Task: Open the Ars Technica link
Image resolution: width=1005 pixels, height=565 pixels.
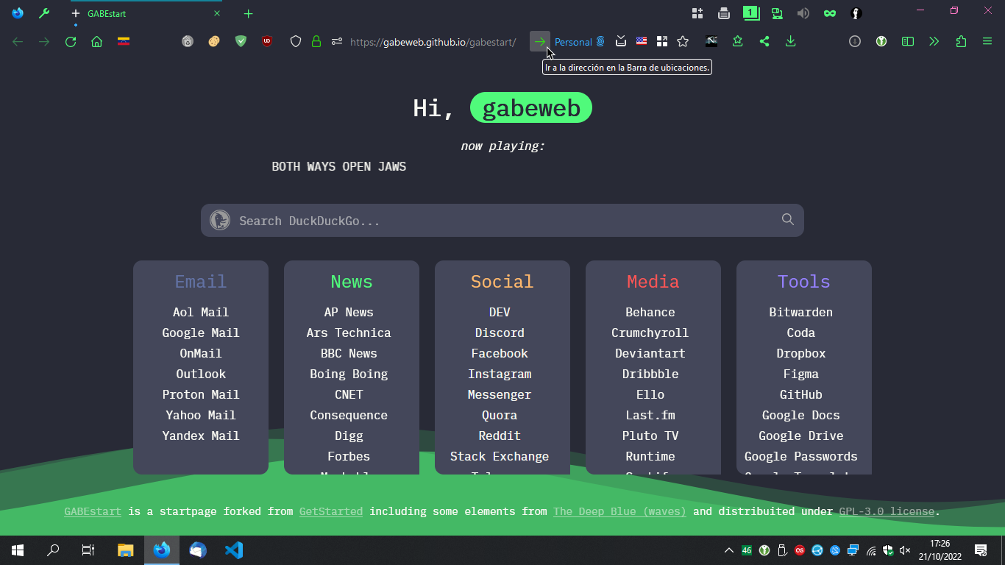Action: click(349, 333)
